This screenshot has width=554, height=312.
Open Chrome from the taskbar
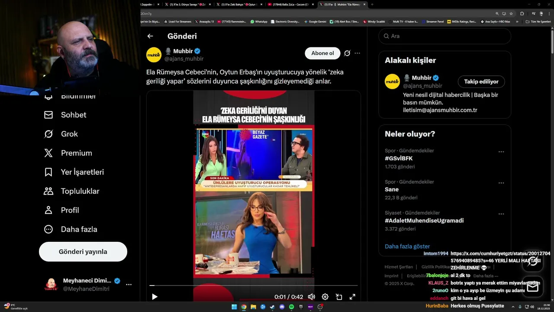(244, 307)
